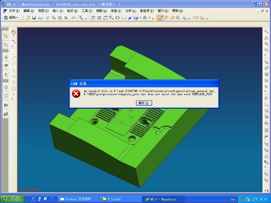Open the 窗口(O) menu

[x=163, y=11]
